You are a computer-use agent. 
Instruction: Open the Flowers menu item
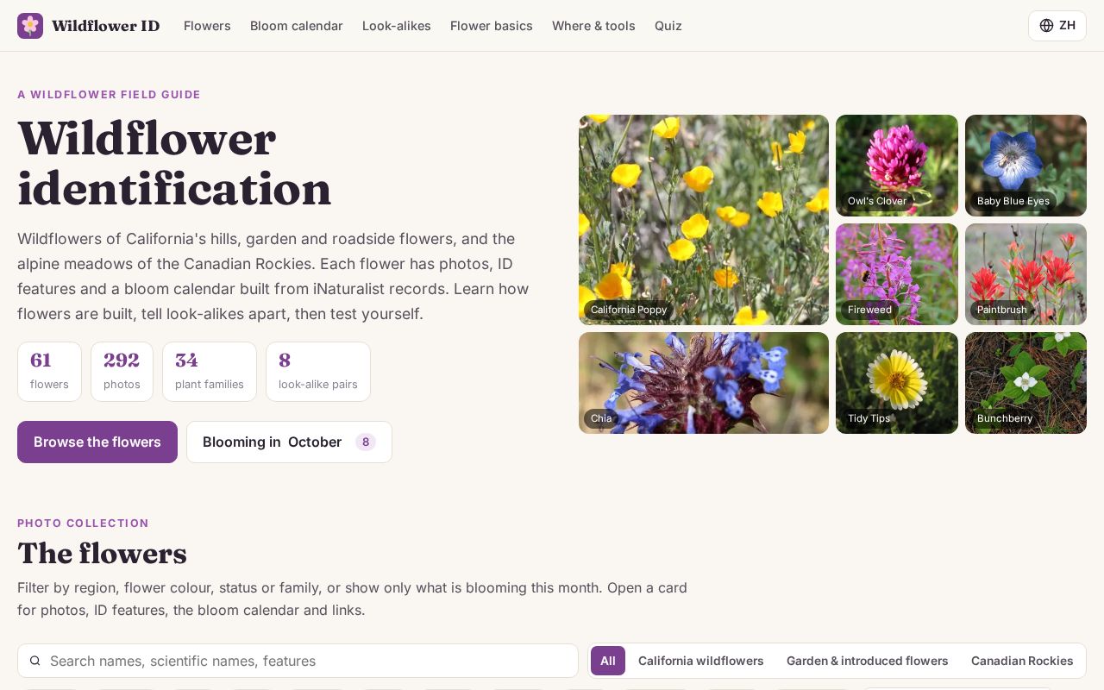click(207, 26)
